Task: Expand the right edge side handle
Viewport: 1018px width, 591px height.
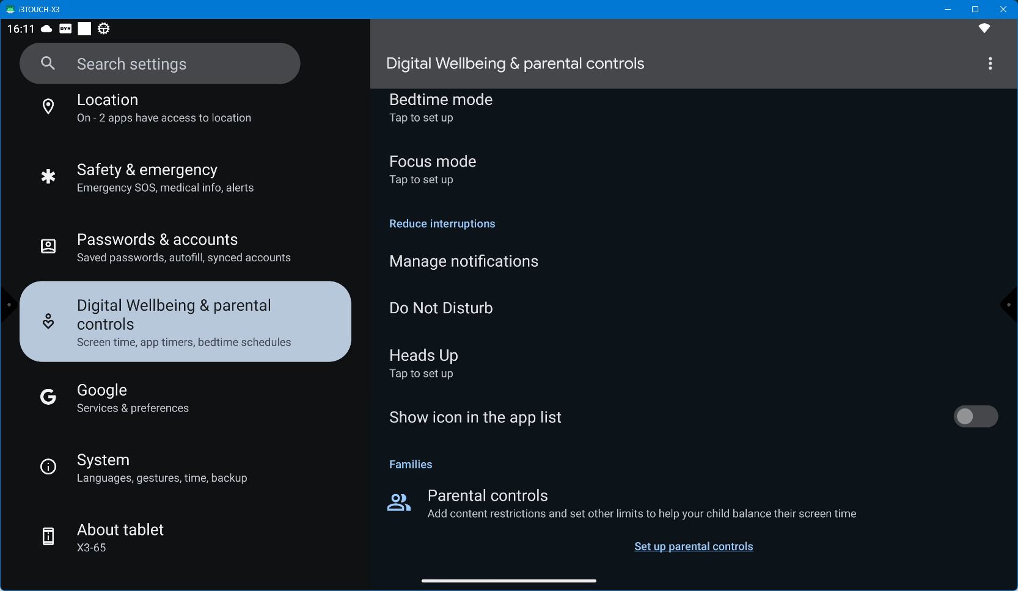Action: (x=1009, y=304)
